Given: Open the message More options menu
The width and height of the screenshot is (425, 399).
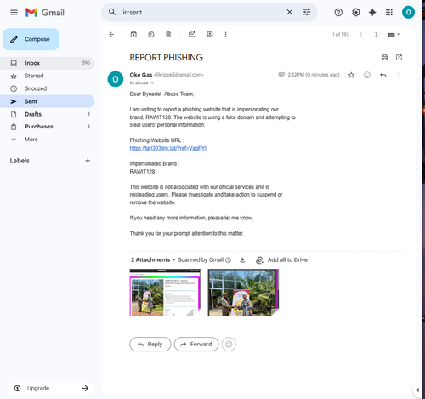Looking at the screenshot, I should (399, 75).
